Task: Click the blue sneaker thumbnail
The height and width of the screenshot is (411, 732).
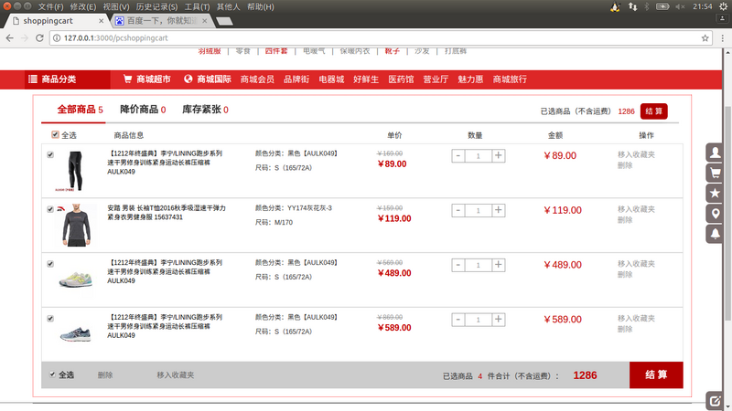Action: coord(76,334)
